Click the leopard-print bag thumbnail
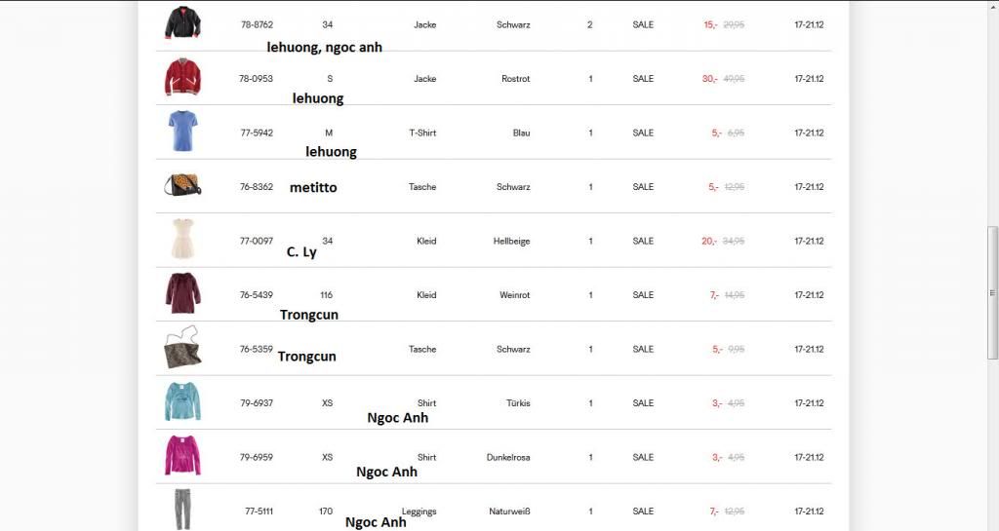Viewport: 999px width, 531px height. 182,349
